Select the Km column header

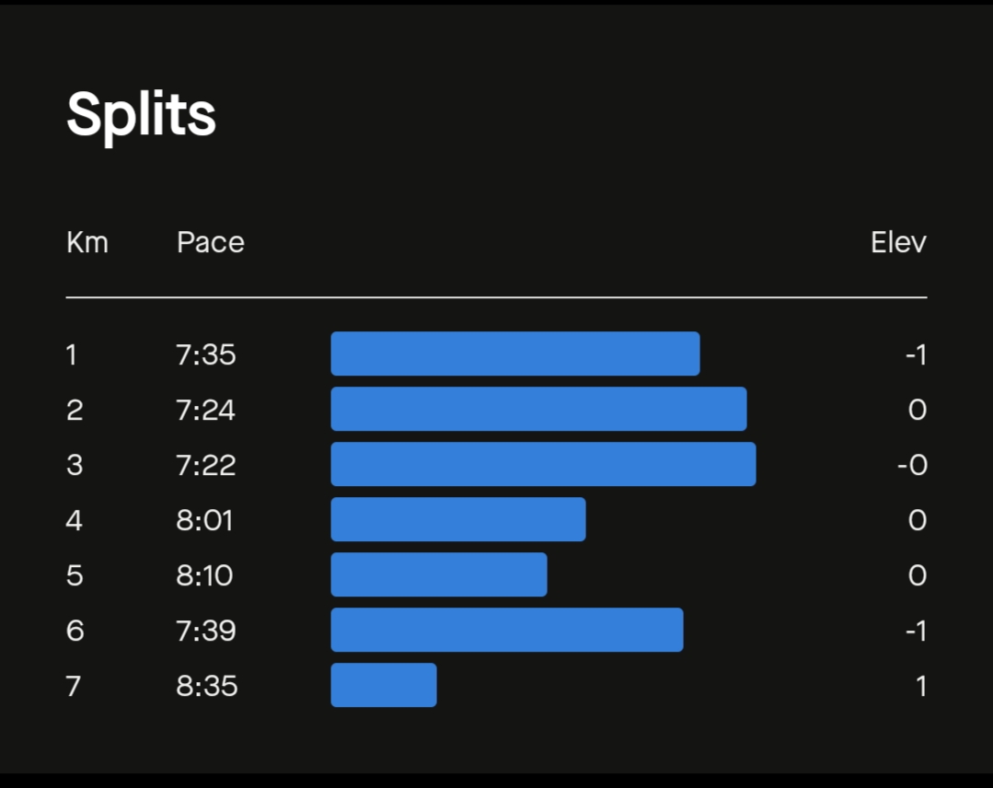(x=87, y=243)
